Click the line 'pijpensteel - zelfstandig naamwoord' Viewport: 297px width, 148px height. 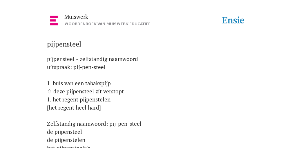93,59
